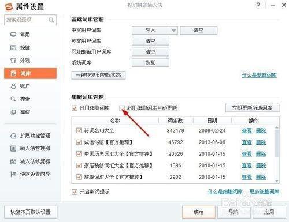Open the 搜索 settings section
This screenshot has height=222, width=289.
click(25, 99)
